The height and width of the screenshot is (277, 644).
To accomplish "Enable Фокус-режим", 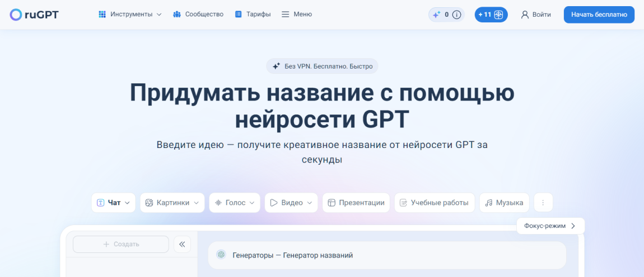I will pos(550,226).
